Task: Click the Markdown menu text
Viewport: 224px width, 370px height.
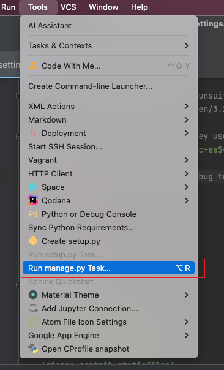Action: pyautogui.click(x=47, y=120)
